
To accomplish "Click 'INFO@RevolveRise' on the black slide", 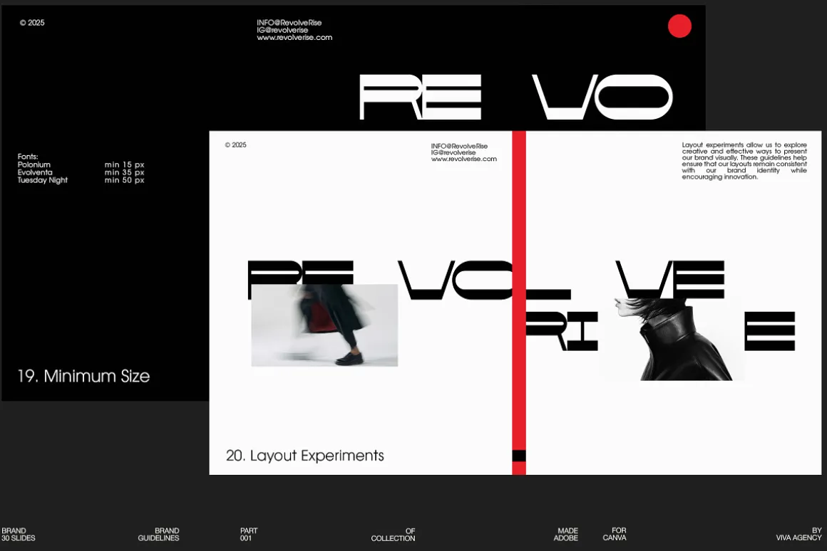I will (x=289, y=23).
